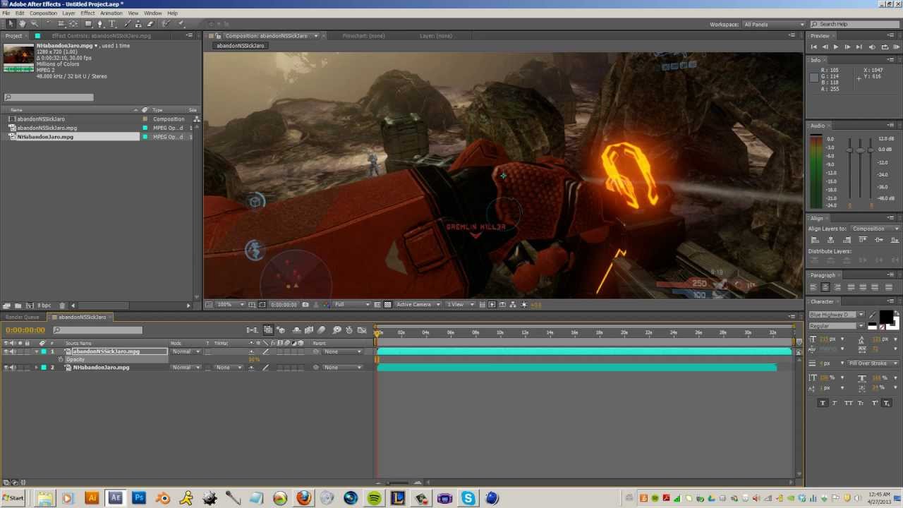The image size is (903, 508).
Task: Create a new folder in Project panel
Action: pos(18,306)
